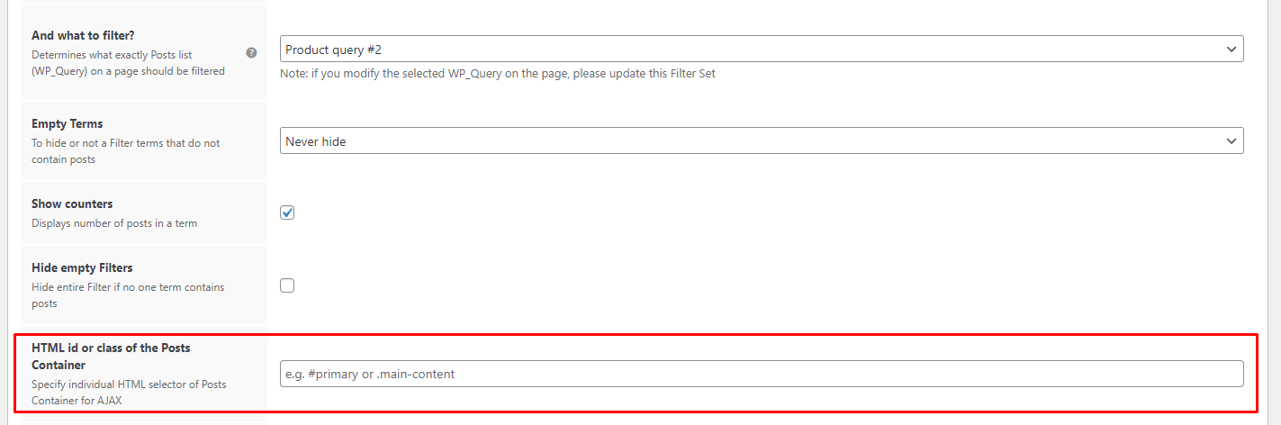Image resolution: width=1281 pixels, height=425 pixels.
Task: Click HTML id or class of Posts Container label
Action: tap(111, 356)
